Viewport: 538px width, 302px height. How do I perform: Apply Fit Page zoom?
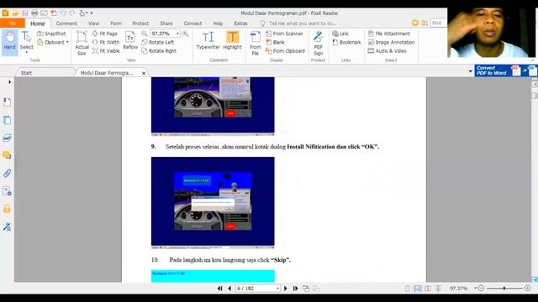[105, 34]
